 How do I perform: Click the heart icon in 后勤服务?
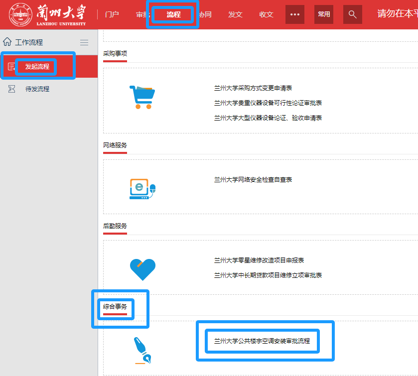point(142,270)
